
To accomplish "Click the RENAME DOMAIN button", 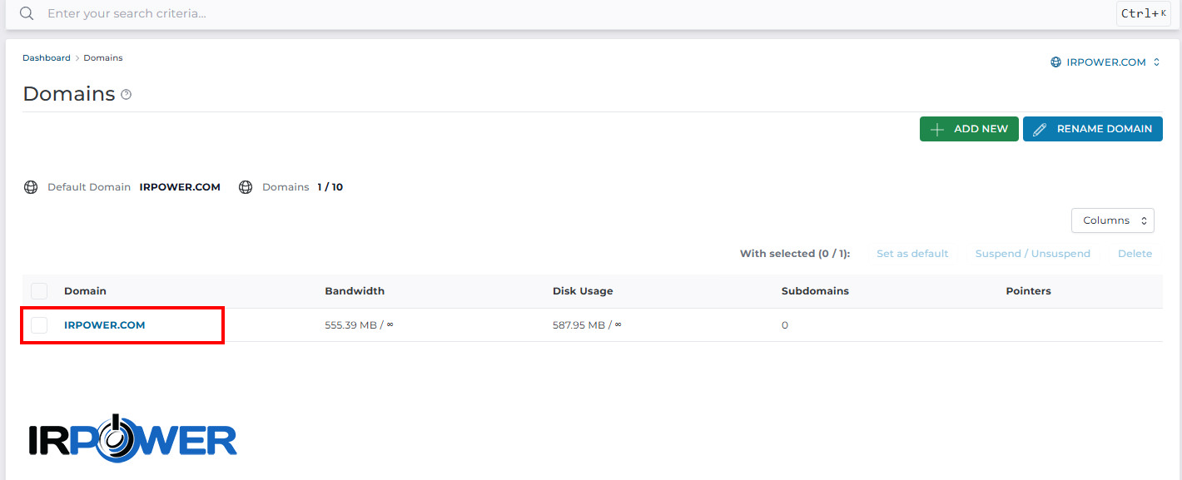I will 1093,129.
